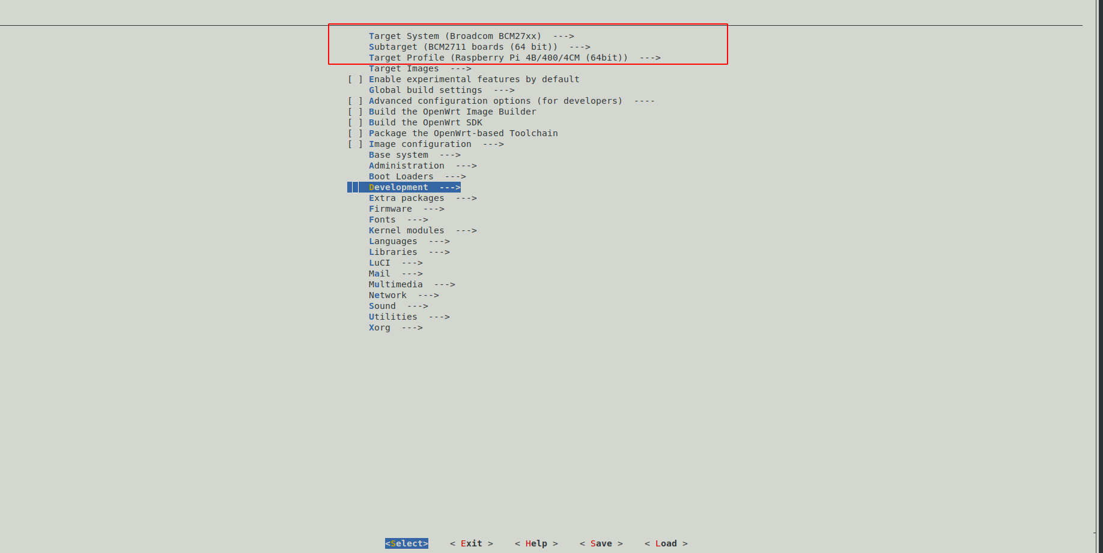Open the Xorg packages submenu
Screen dimensions: 1103x553
[x=379, y=327]
